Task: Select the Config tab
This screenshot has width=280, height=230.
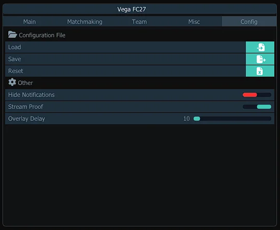Action: pos(249,22)
